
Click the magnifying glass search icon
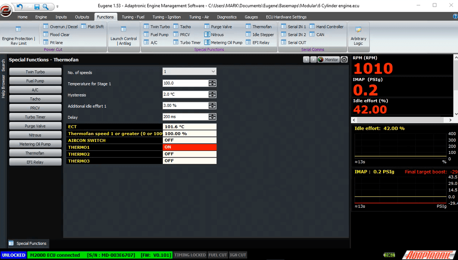(46, 6)
